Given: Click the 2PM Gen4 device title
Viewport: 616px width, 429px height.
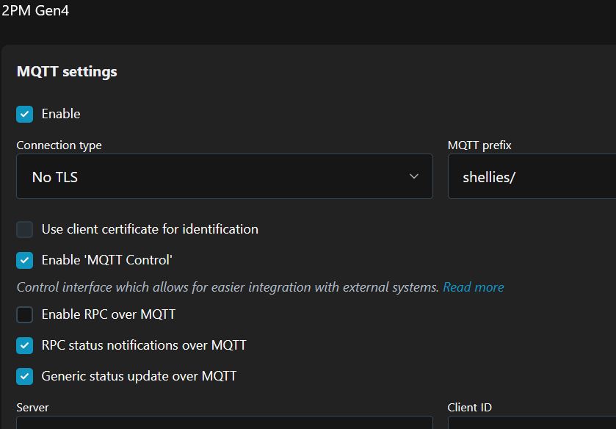Looking at the screenshot, I should click(35, 10).
